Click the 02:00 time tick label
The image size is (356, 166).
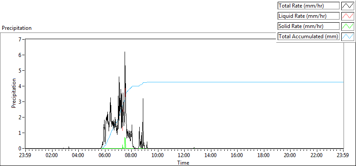point(52,156)
